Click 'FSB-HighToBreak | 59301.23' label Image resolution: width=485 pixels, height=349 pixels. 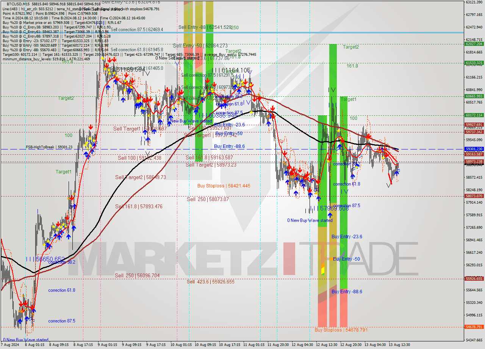[x=49, y=147]
